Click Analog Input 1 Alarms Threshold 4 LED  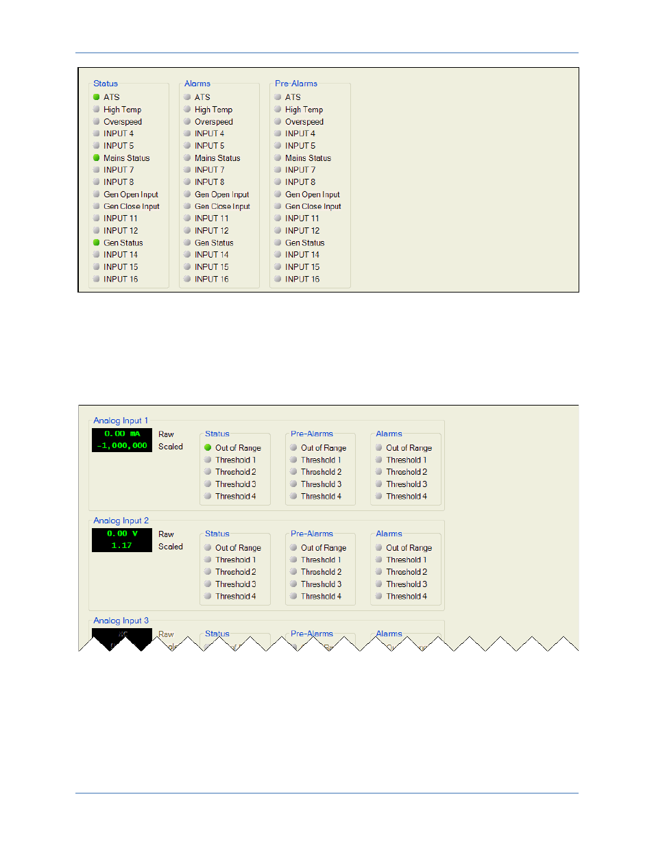click(378, 497)
